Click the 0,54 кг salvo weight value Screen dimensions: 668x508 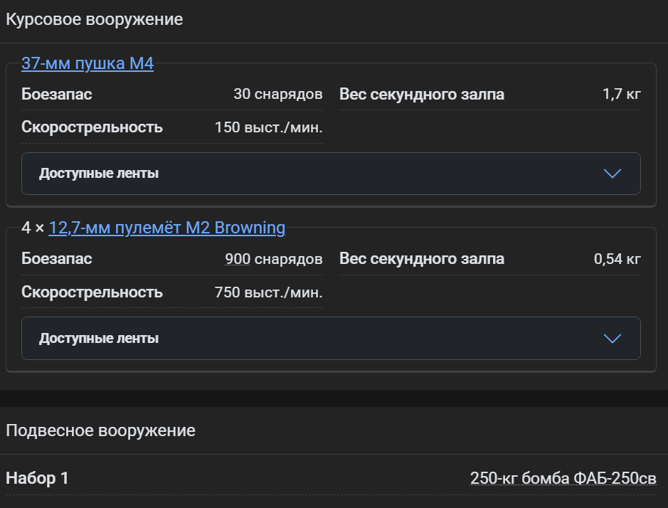(x=617, y=259)
